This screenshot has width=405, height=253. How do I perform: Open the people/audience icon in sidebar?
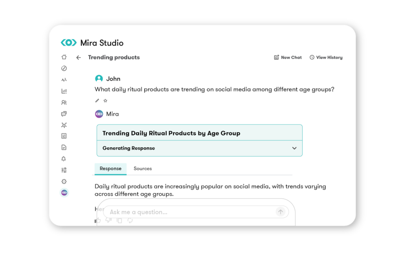click(64, 103)
